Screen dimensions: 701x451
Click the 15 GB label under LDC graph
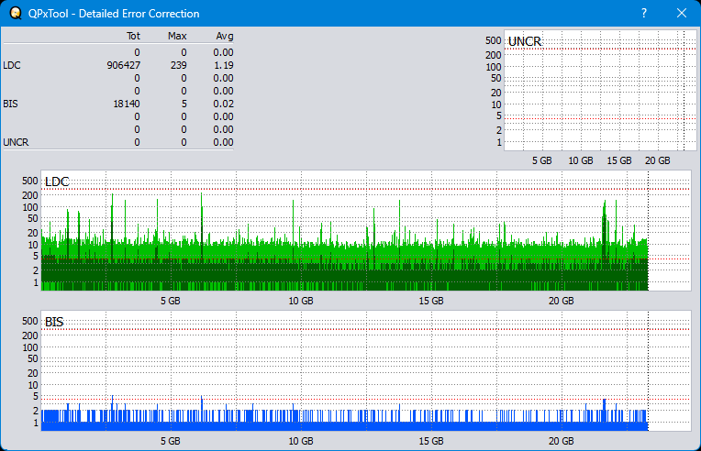coord(431,301)
